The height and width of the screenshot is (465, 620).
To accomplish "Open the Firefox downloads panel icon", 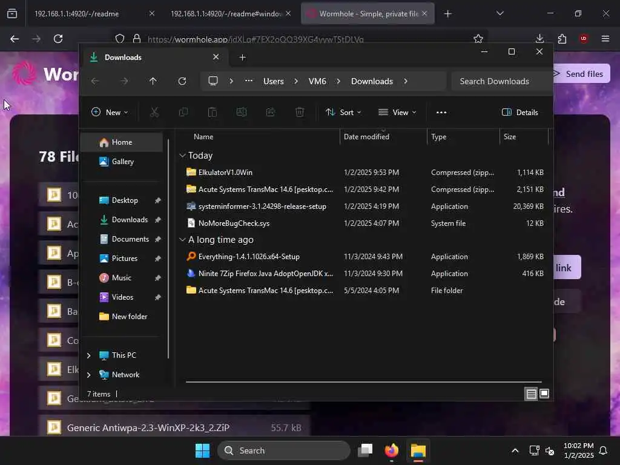I will 539,39.
